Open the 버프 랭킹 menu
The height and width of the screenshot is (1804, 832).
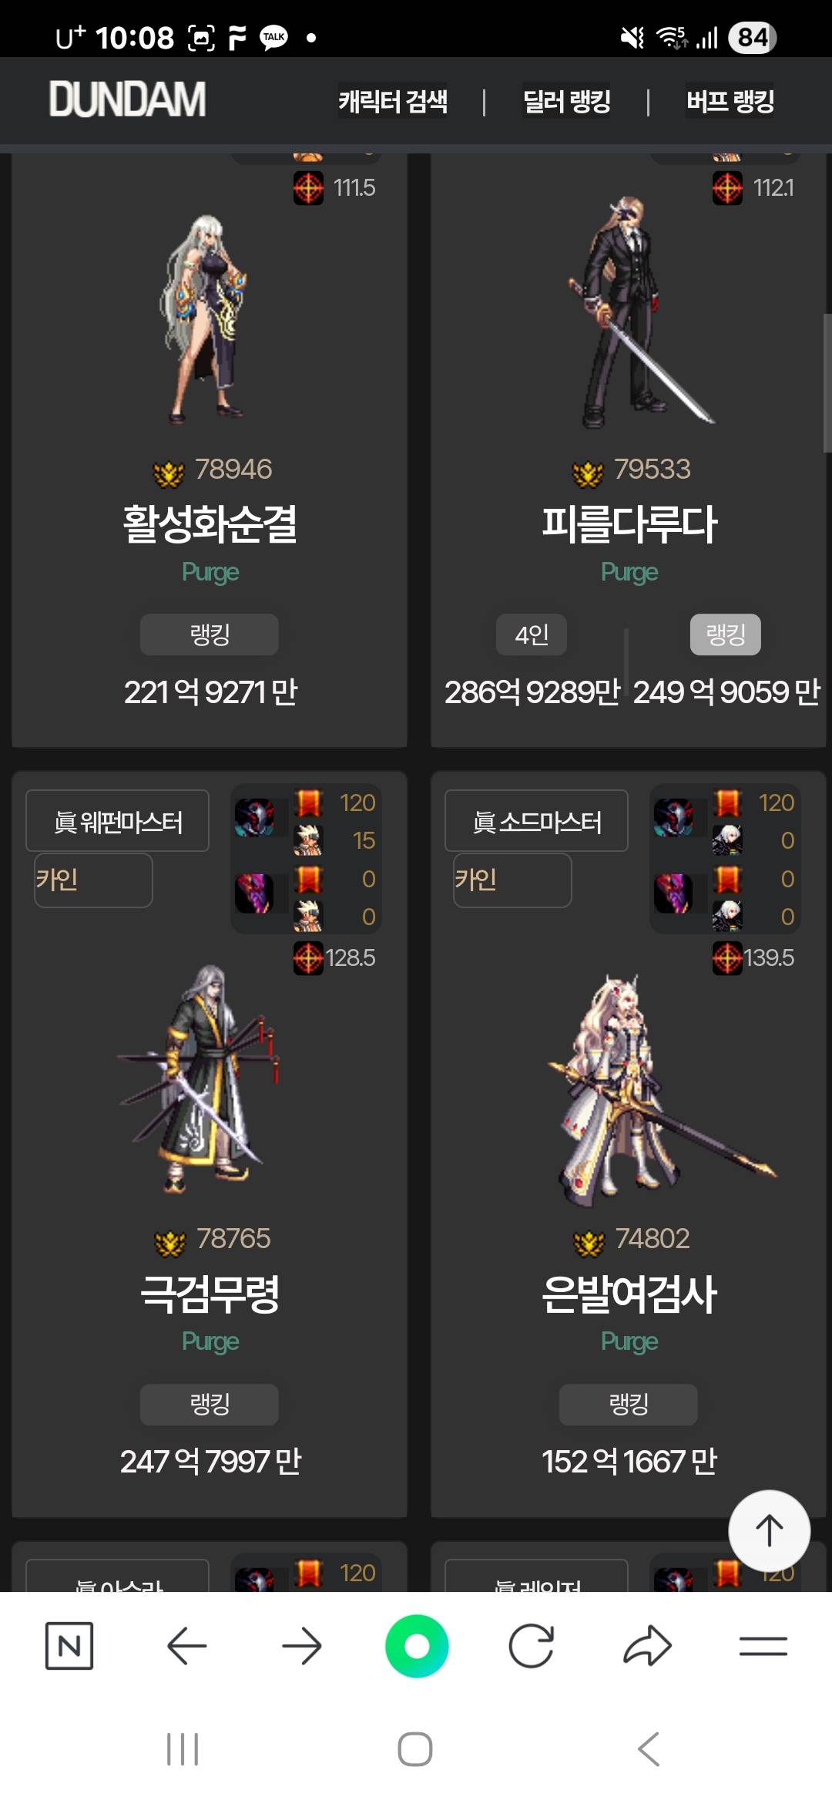coord(730,101)
